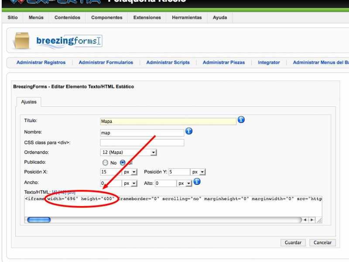Open the Menús menu

click(36, 17)
